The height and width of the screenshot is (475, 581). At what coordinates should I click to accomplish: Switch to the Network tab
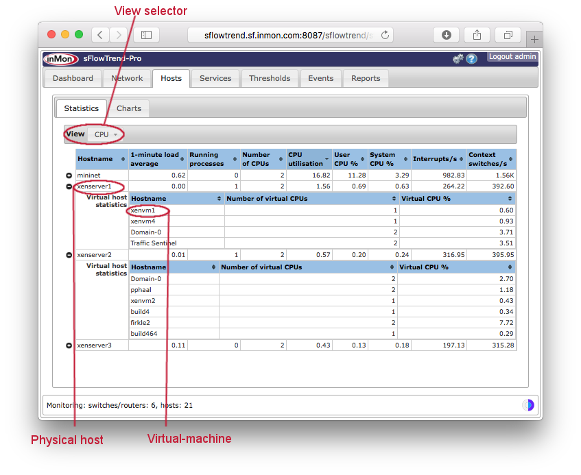[x=127, y=78]
